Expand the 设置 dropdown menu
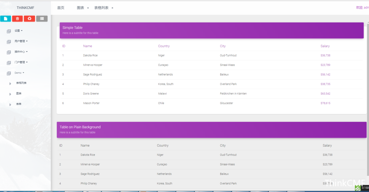The width and height of the screenshot is (369, 192). coord(18,31)
